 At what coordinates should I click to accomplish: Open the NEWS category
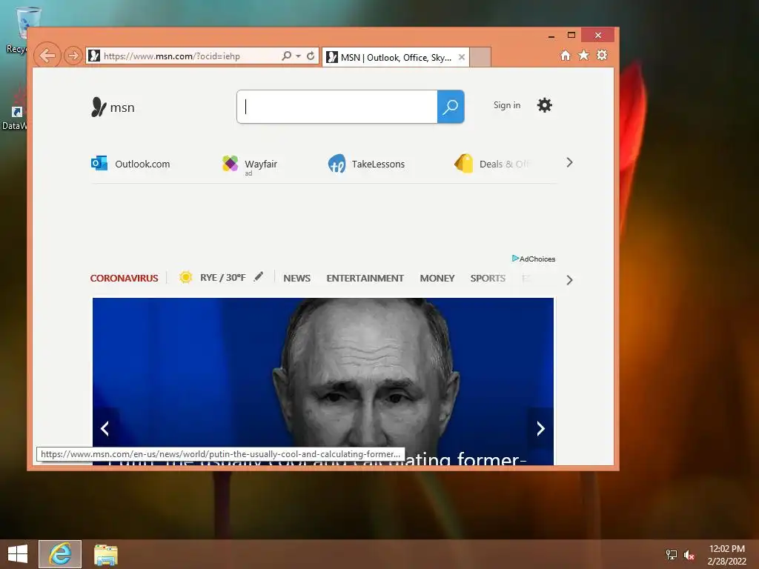point(296,279)
